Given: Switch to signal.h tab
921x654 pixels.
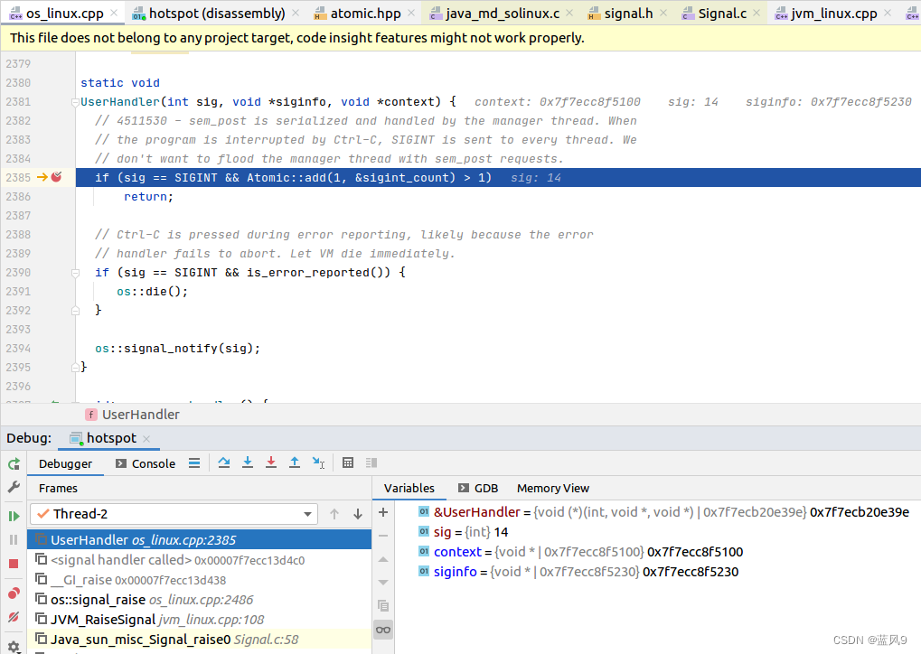Looking at the screenshot, I should 628,13.
